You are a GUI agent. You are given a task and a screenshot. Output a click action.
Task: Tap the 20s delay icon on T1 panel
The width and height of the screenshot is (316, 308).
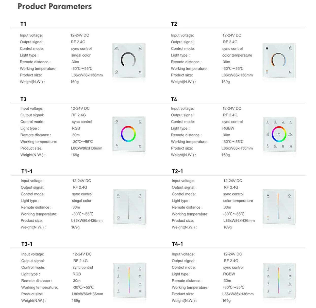pos(117,48)
